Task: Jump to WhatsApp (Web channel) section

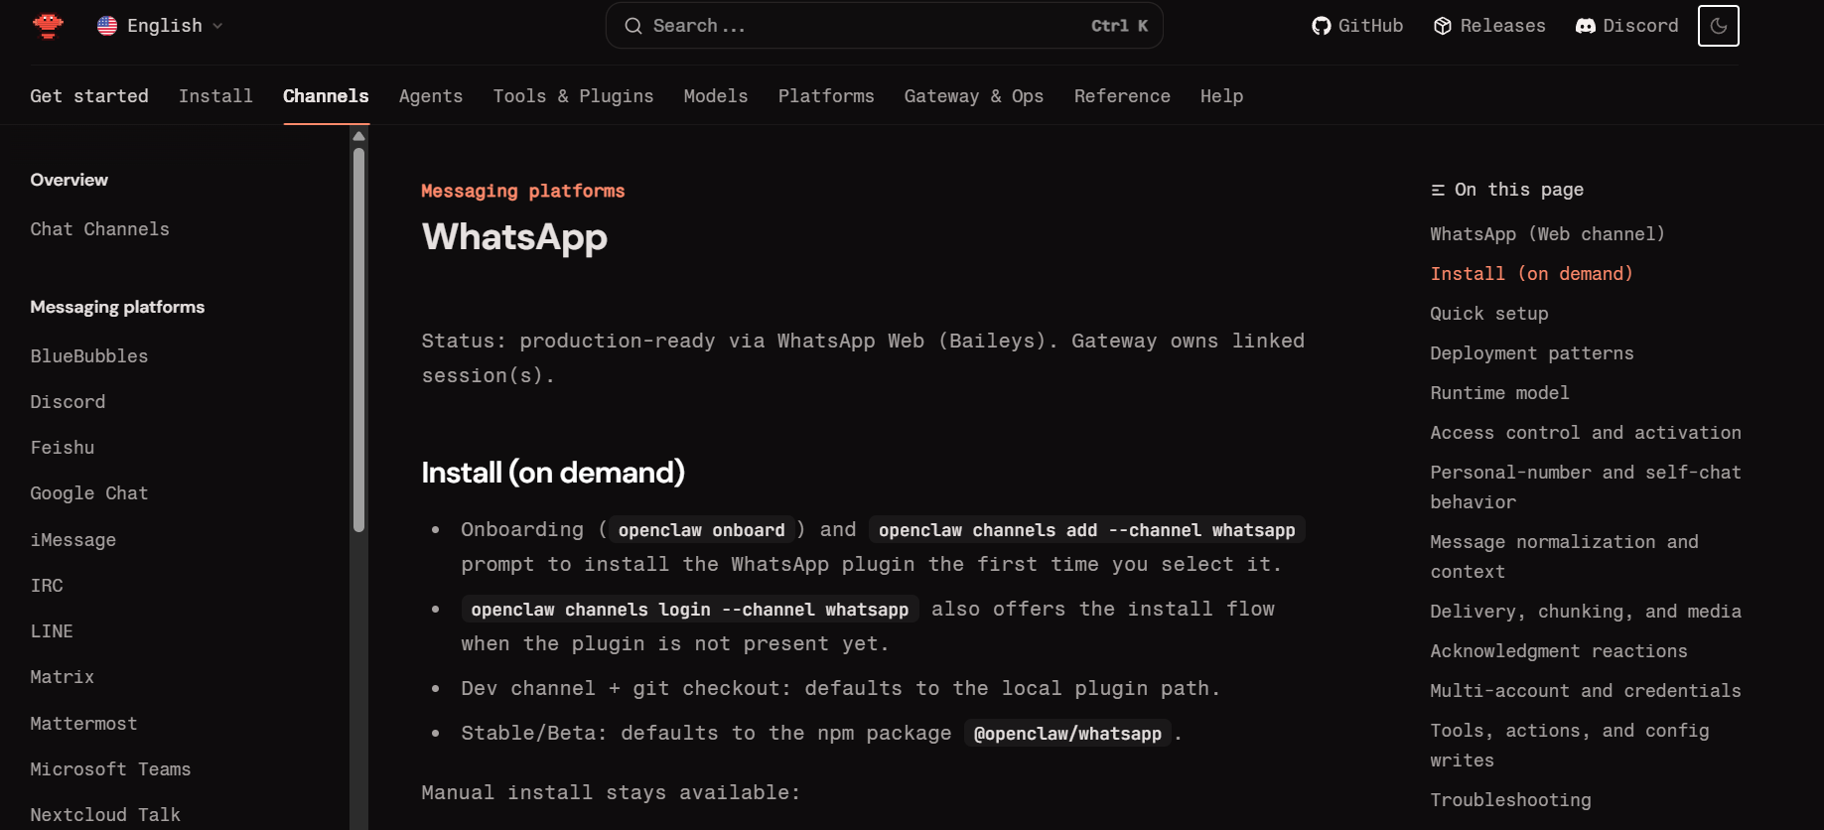Action: 1547,234
